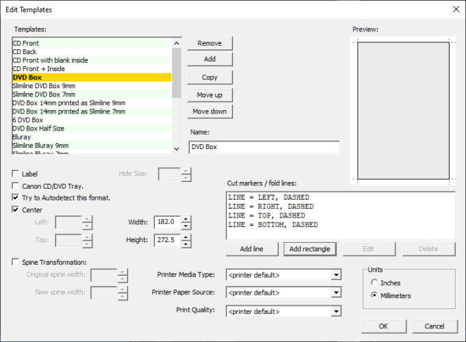
Task: Click the Add template button
Action: pyautogui.click(x=210, y=59)
